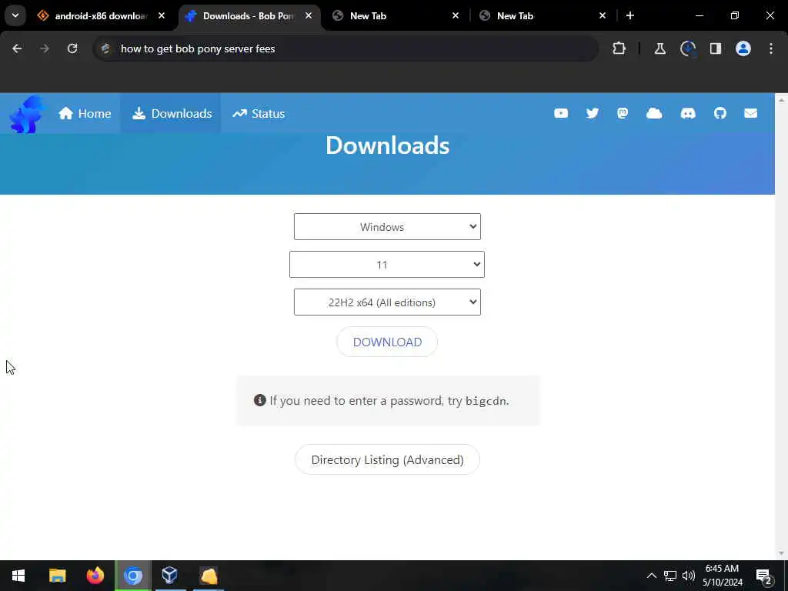Open the Windows Start menu
The height and width of the screenshot is (591, 788).
(18, 576)
